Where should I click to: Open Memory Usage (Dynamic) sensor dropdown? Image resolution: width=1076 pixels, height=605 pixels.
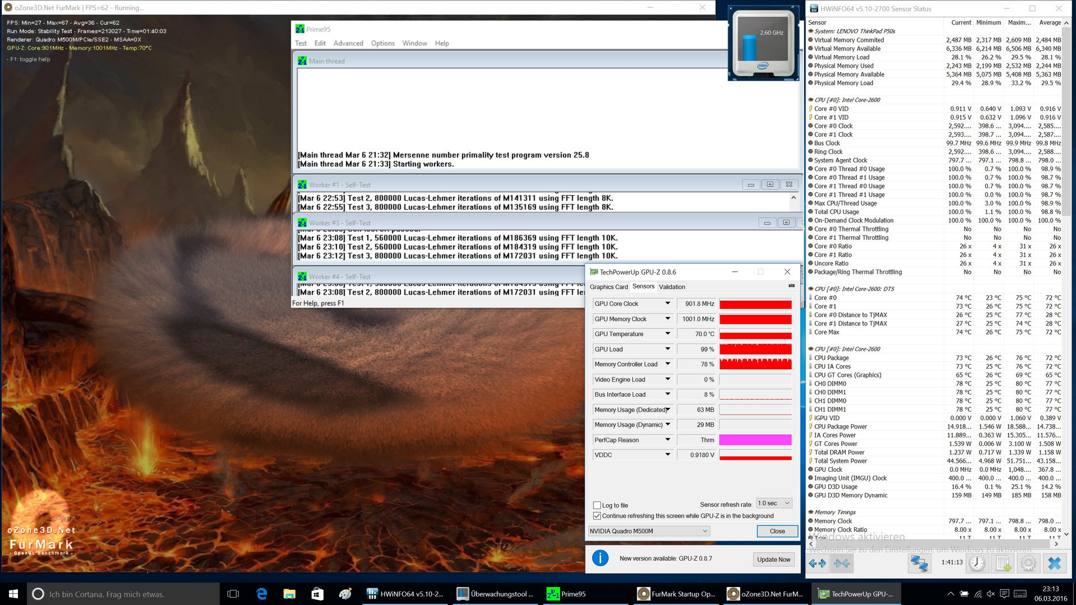tap(667, 425)
